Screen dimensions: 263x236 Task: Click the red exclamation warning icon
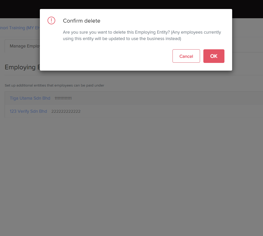tap(51, 21)
